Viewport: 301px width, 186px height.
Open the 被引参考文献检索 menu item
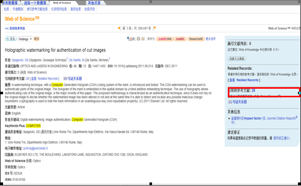tap(37, 9)
